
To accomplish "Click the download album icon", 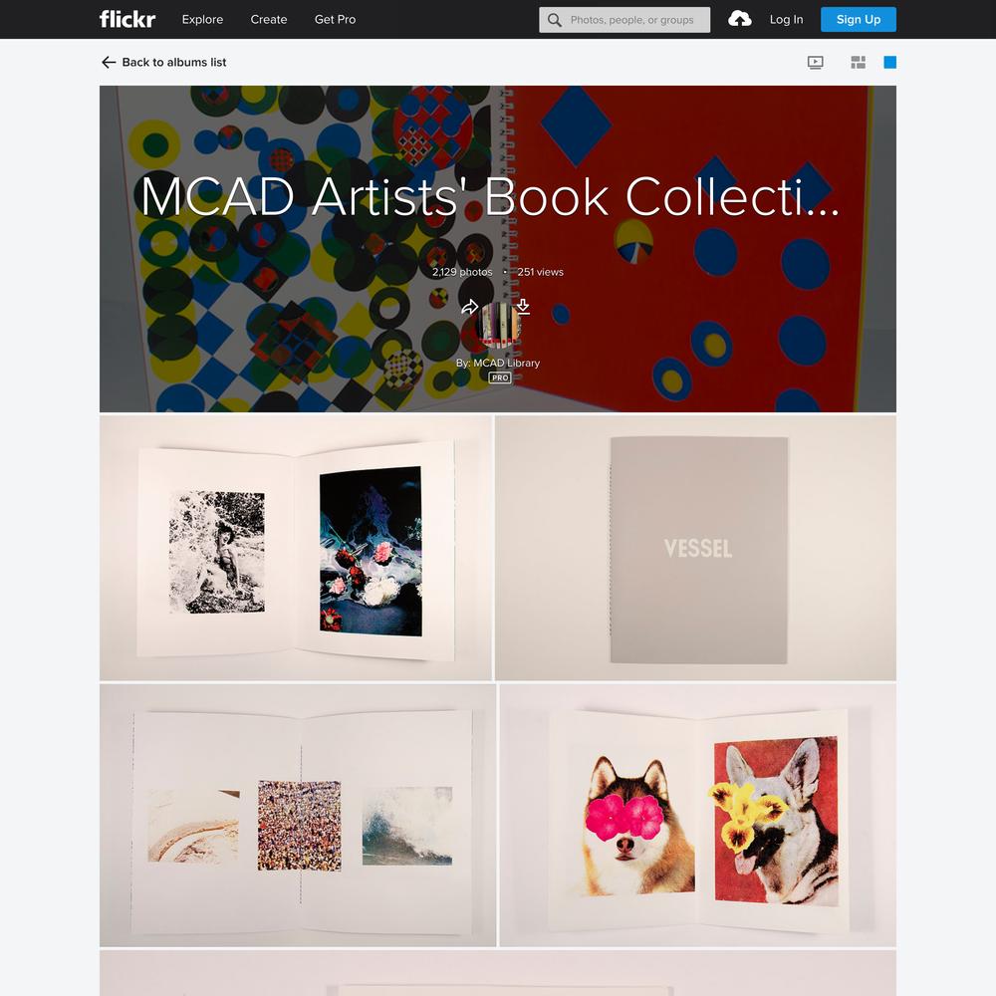I will click(523, 306).
